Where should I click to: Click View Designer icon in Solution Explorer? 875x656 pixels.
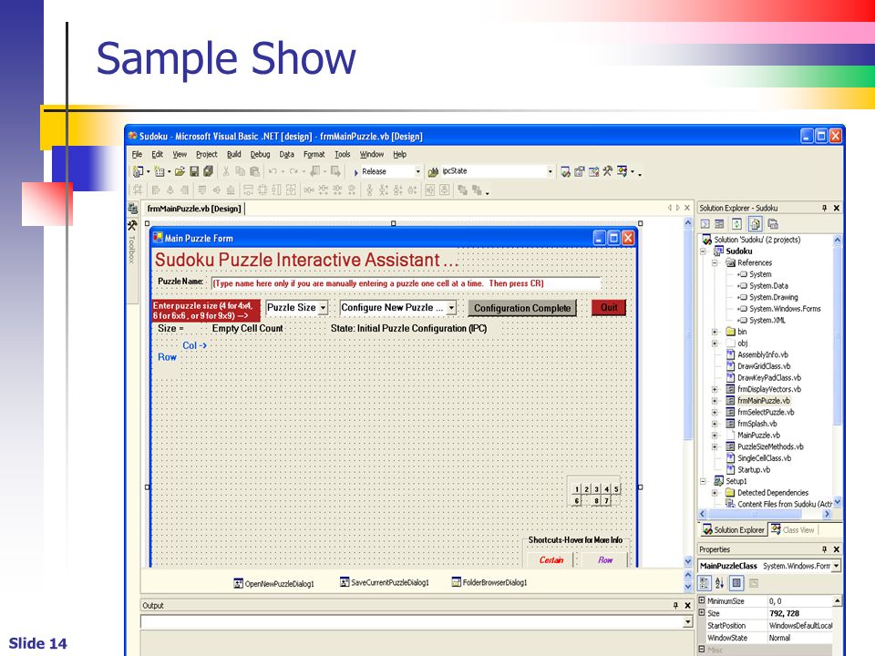click(x=719, y=224)
